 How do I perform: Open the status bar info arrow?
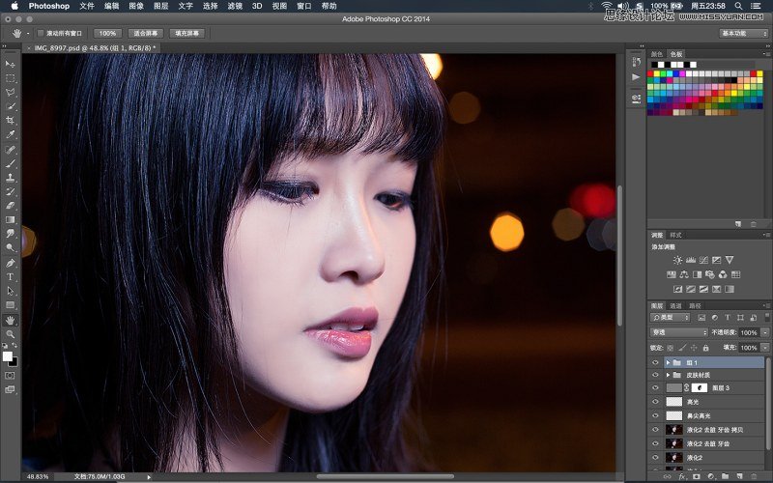[149, 477]
